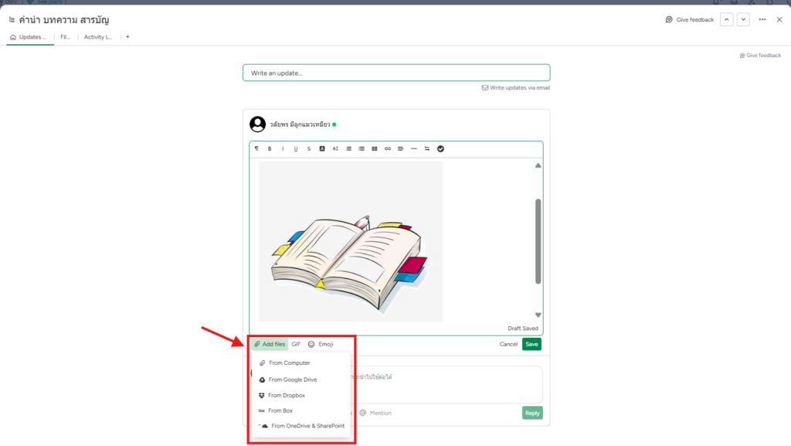
Task: Cancel the update draft
Action: coord(508,344)
